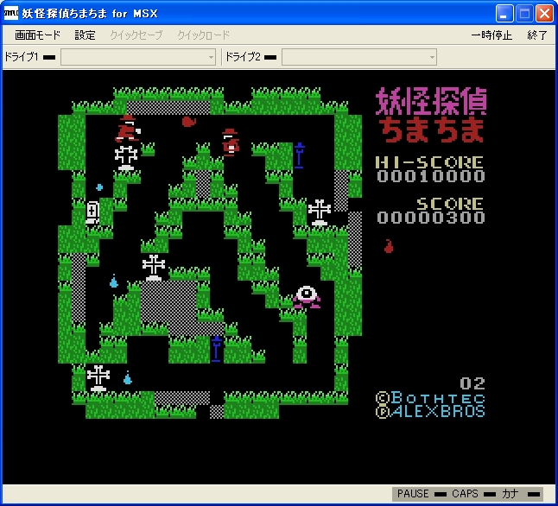This screenshot has width=558, height=506.
Task: Click the SCORE value 00000300
Action: pos(431,218)
